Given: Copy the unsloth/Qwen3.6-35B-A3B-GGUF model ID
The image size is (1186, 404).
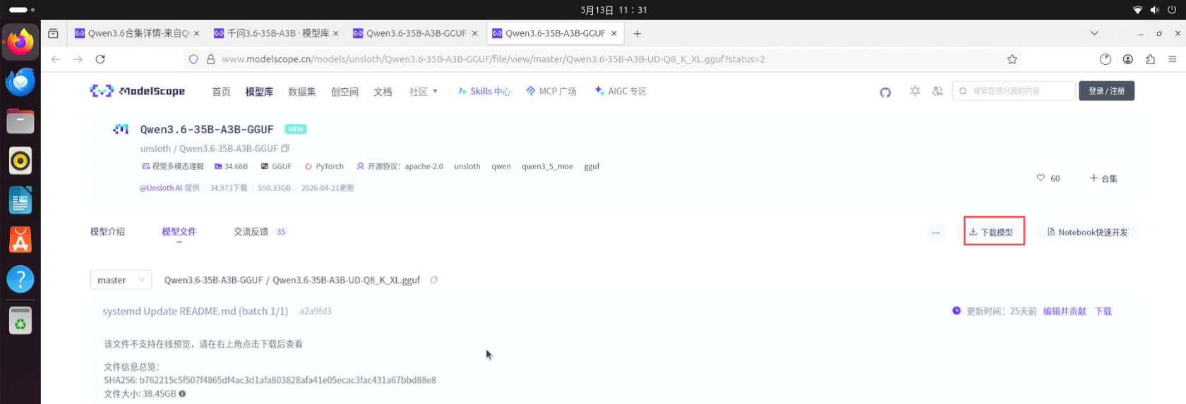Looking at the screenshot, I should pyautogui.click(x=285, y=149).
